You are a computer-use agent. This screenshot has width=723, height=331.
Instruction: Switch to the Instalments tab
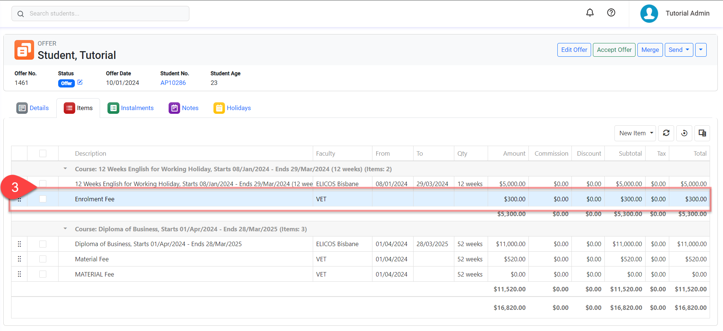130,108
